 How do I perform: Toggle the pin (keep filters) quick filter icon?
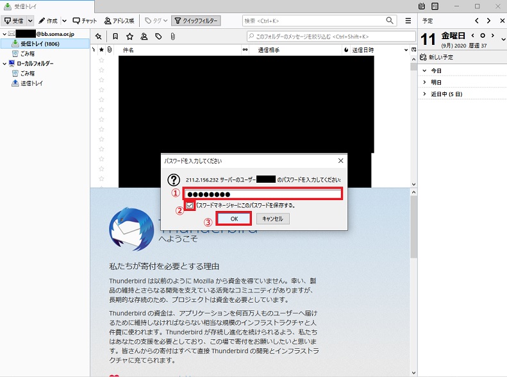[x=99, y=37]
